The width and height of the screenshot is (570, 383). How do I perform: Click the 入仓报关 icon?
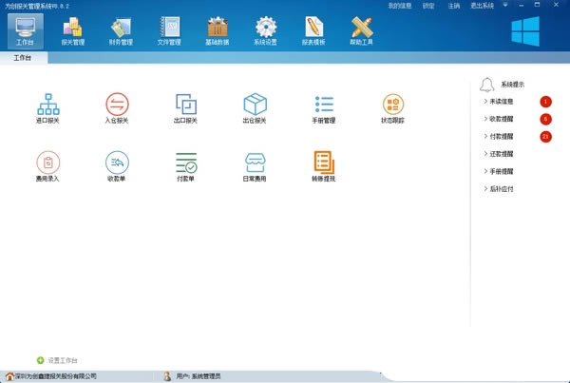116,104
